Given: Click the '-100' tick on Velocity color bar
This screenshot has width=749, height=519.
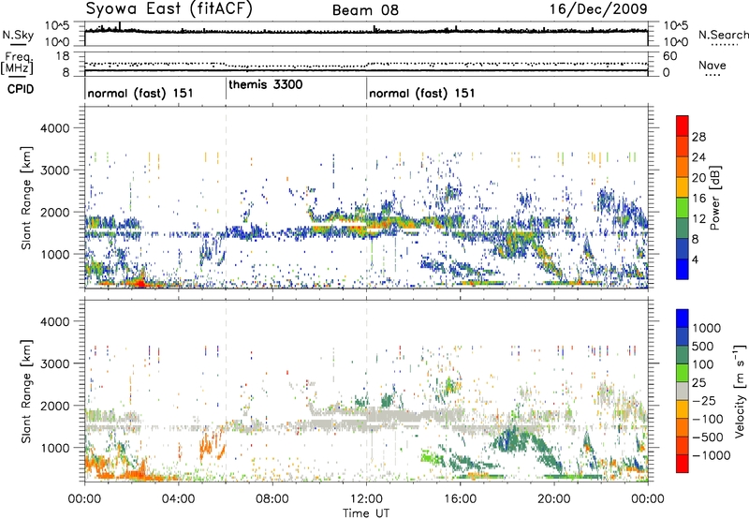Looking at the screenshot, I should [707, 419].
